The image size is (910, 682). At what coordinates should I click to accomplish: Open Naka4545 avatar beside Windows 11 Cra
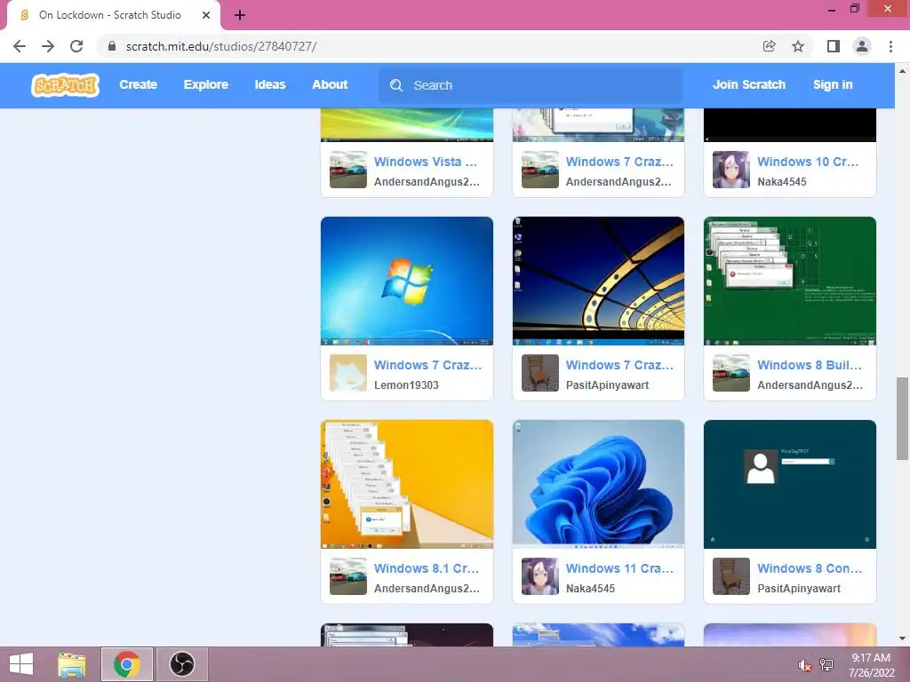point(539,576)
